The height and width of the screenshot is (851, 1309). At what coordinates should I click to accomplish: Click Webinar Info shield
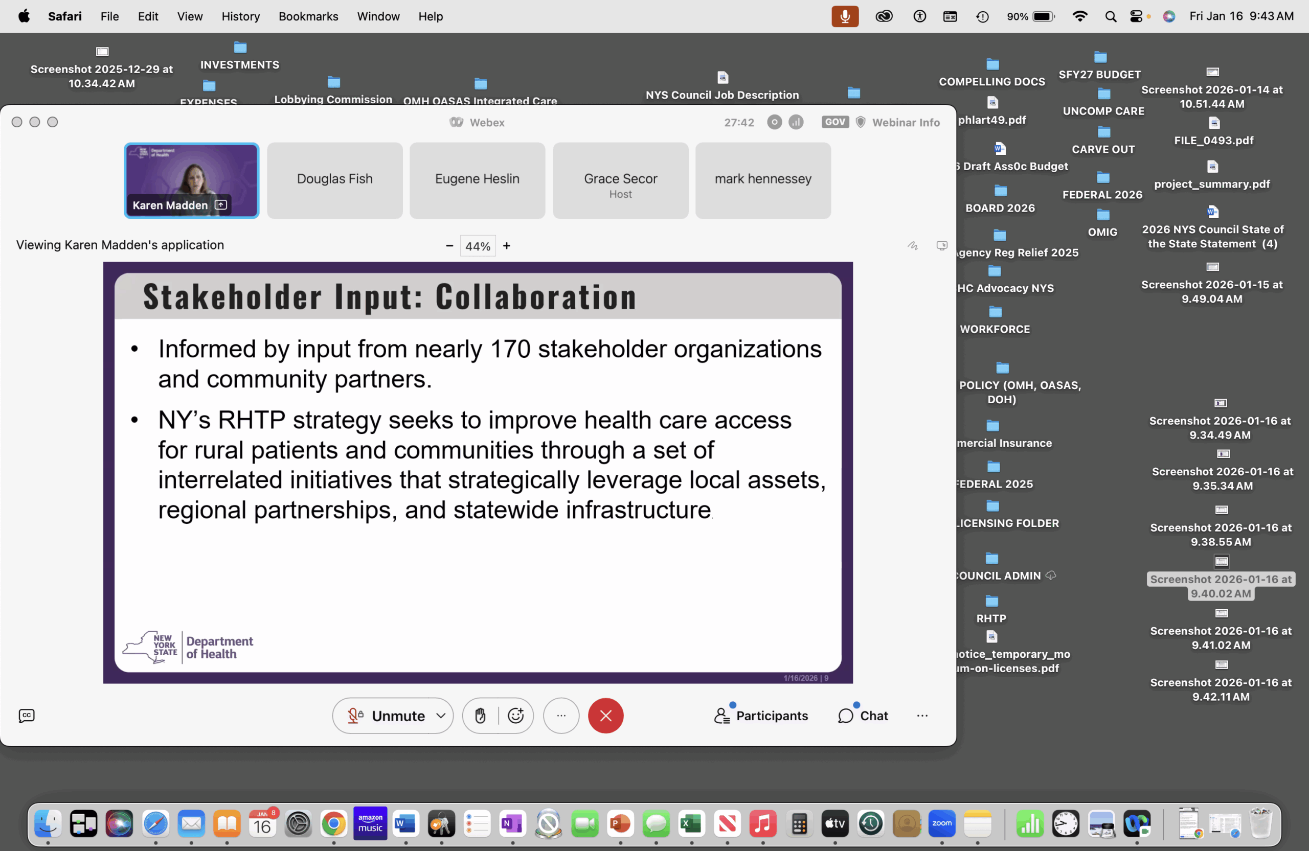[861, 122]
